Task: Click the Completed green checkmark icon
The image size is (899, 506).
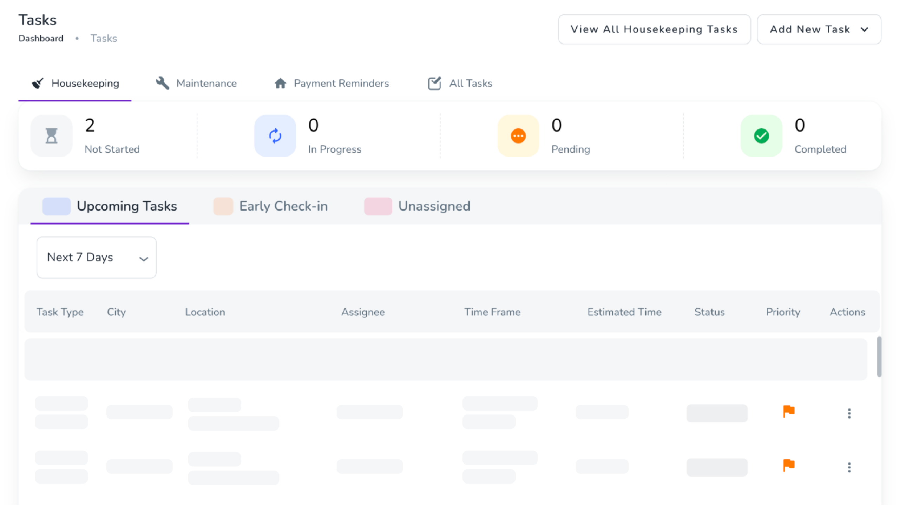Action: coord(761,136)
